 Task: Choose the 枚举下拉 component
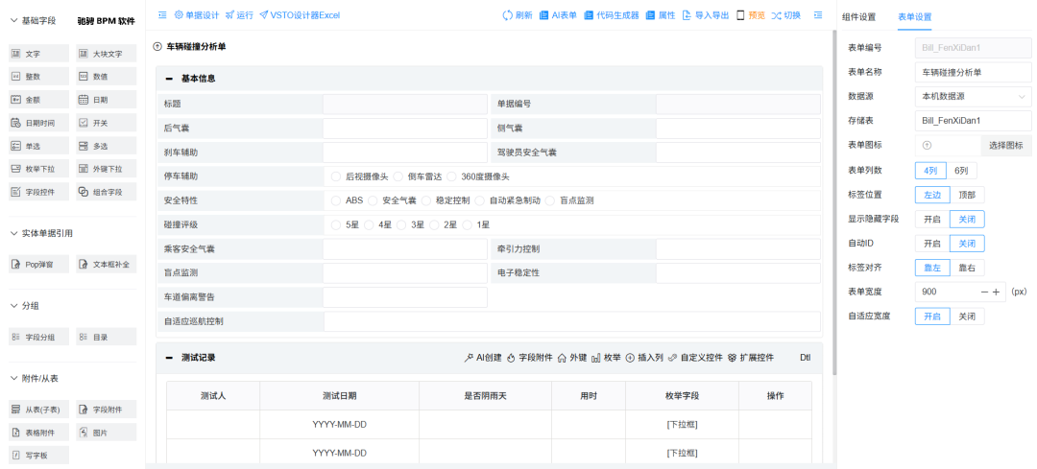[38, 169]
